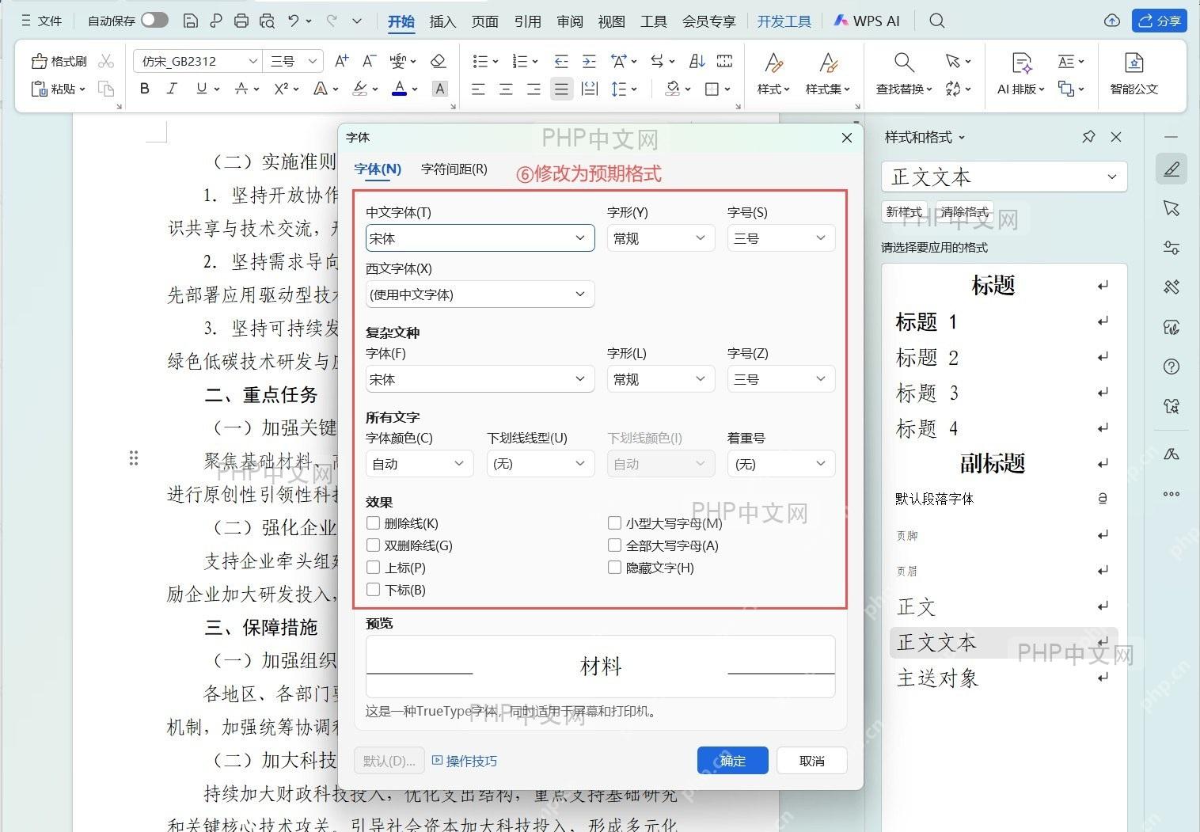This screenshot has height=832, width=1200.
Task: Click the eraser clear formatting icon
Action: 438,61
